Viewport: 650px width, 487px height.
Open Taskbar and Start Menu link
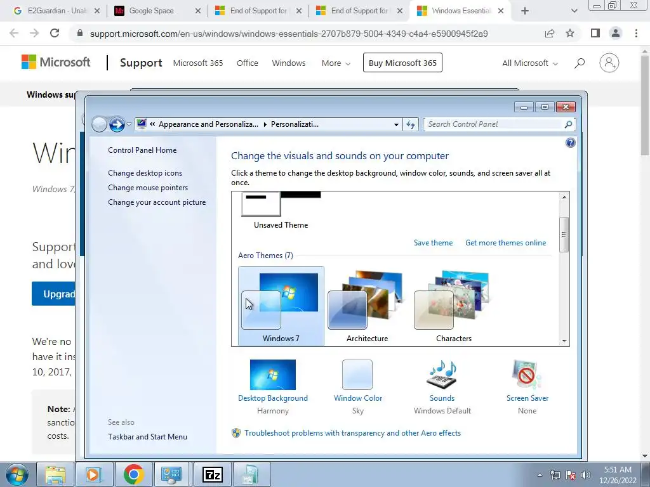coord(147,437)
